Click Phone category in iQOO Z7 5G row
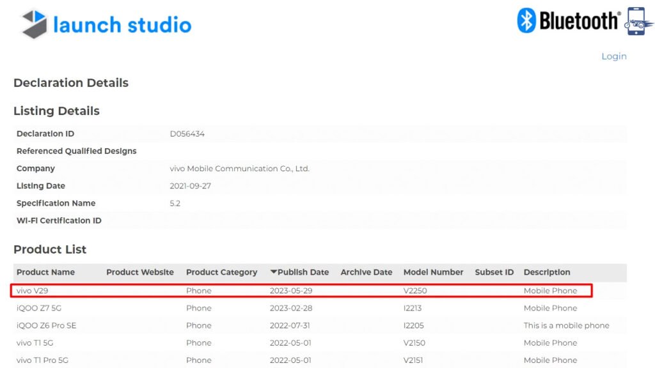Screen dimensions: 655x368 pos(198,309)
